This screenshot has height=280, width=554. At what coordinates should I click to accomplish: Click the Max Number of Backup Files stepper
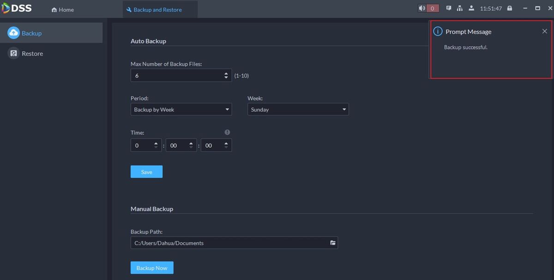point(226,75)
